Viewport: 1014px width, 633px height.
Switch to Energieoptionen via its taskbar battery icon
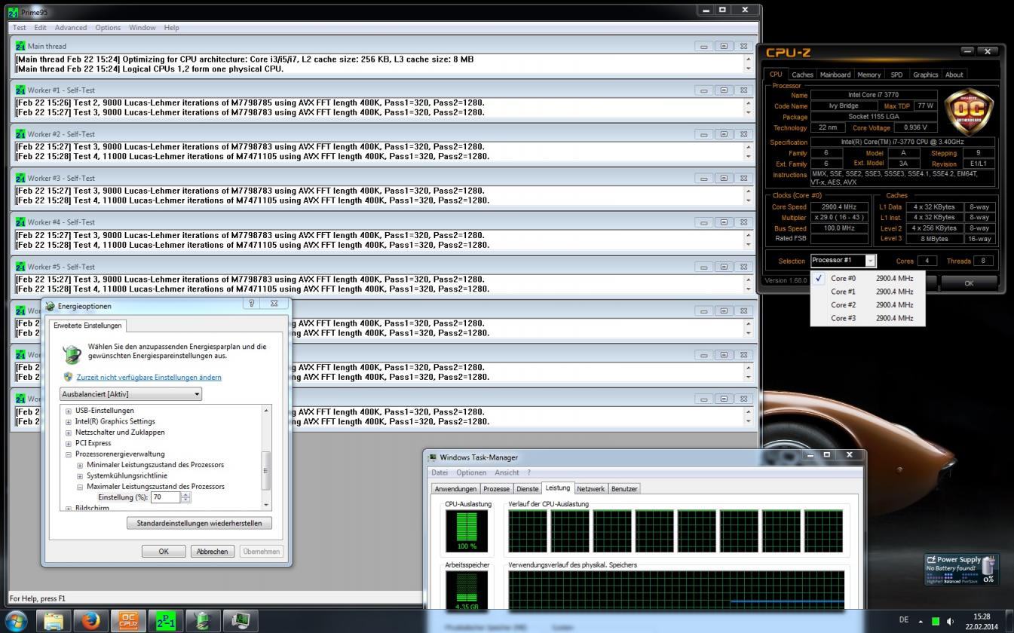203,621
